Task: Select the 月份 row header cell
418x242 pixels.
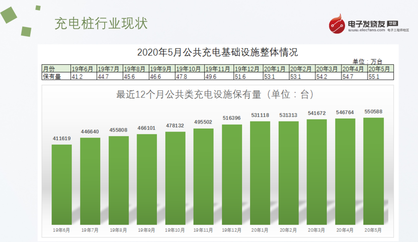Action: [x=55, y=69]
